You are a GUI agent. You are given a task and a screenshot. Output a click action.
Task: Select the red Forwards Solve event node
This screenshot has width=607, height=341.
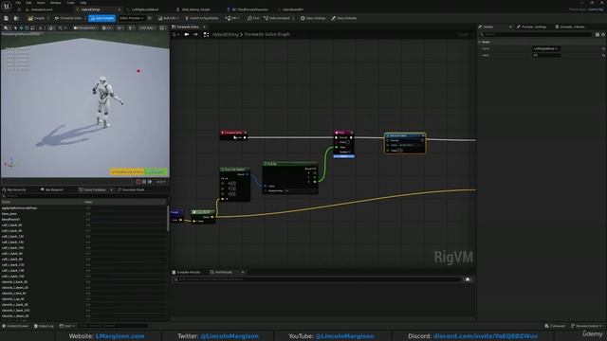pos(233,135)
